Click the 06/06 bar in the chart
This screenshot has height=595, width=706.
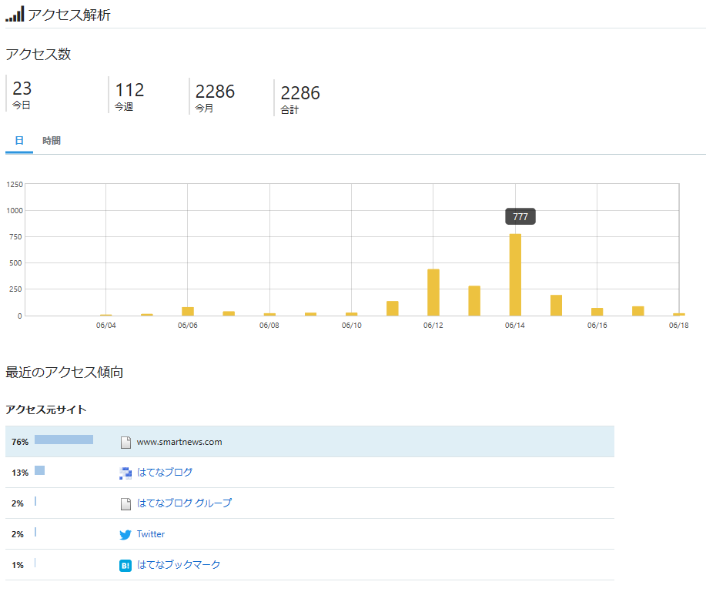pos(188,312)
